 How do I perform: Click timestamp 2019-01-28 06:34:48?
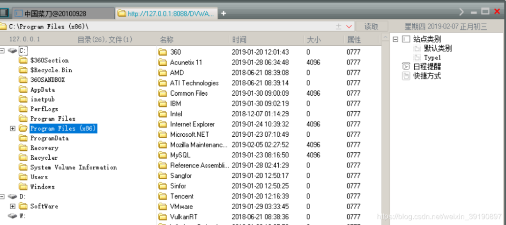click(260, 62)
